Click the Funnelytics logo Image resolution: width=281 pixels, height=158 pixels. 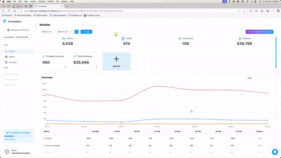pyautogui.click(x=12, y=22)
